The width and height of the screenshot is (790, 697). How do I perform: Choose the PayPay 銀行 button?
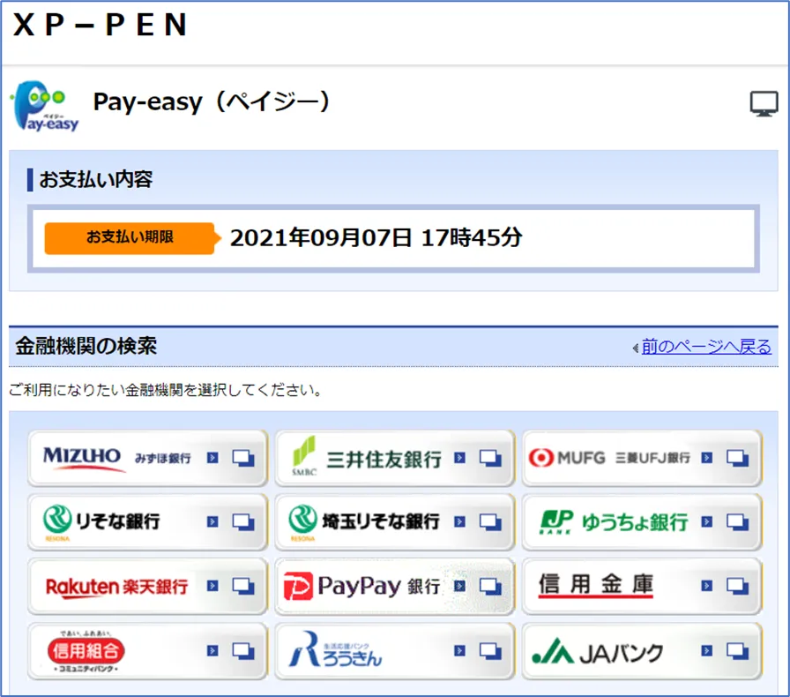pyautogui.click(x=394, y=586)
